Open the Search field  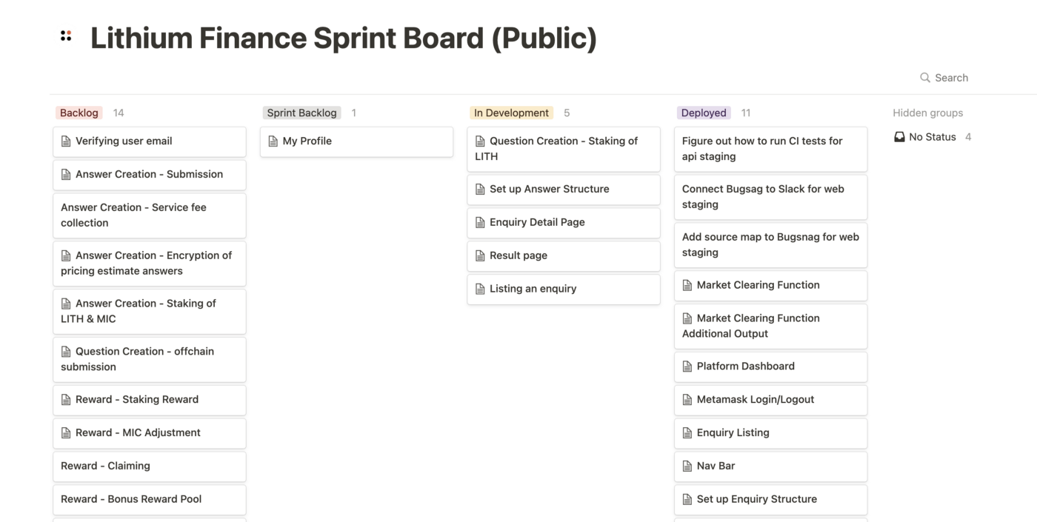[x=944, y=78]
